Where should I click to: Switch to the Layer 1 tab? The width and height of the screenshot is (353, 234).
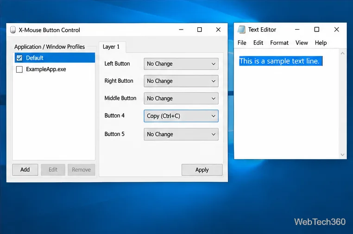(112, 47)
